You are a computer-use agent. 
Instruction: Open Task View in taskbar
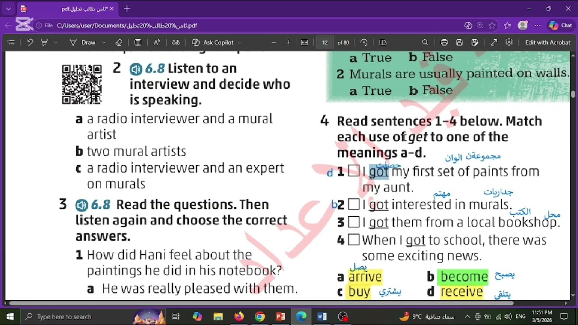point(176,316)
